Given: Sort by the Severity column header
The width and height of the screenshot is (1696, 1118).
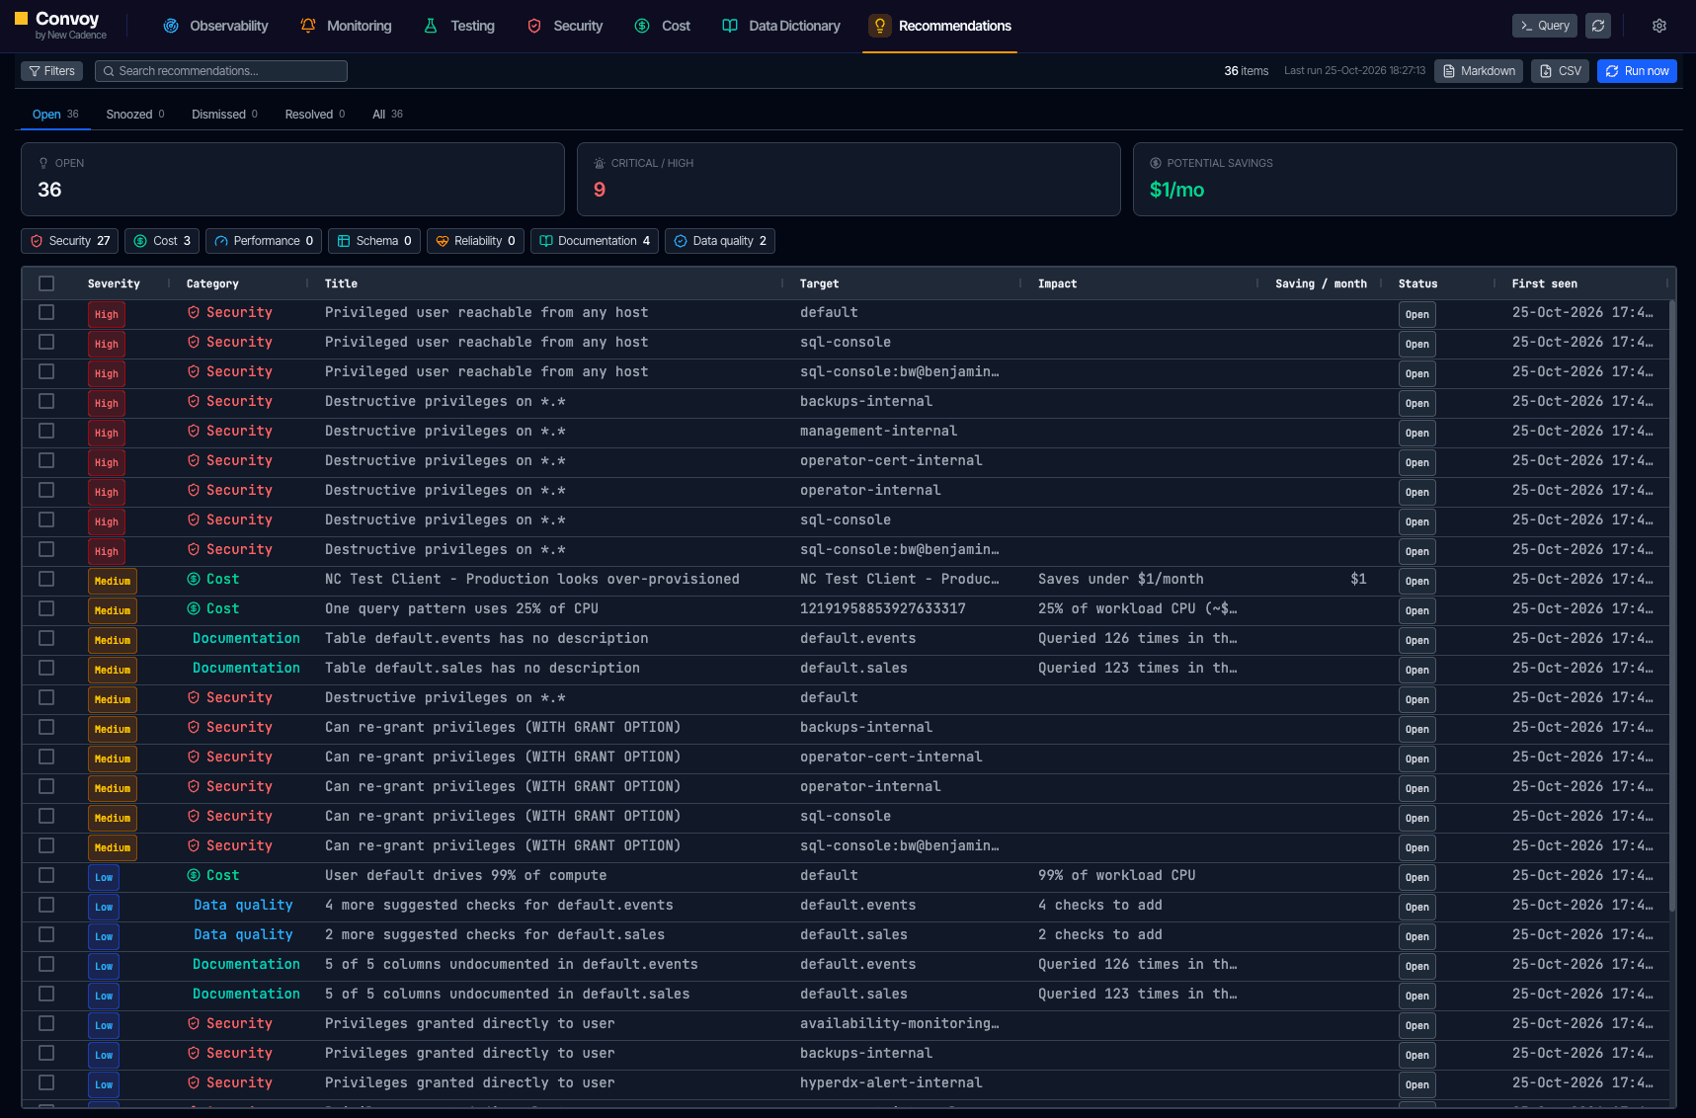Looking at the screenshot, I should tap(114, 283).
